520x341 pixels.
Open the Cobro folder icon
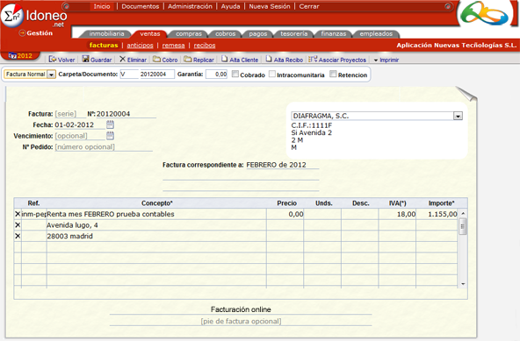156,60
